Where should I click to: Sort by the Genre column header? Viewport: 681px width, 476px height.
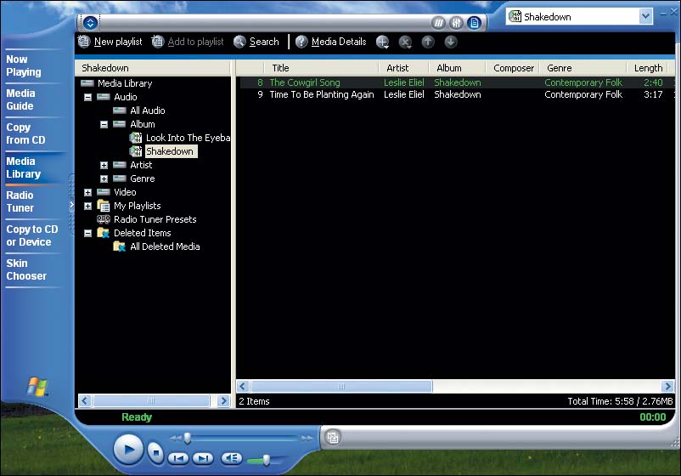(583, 68)
